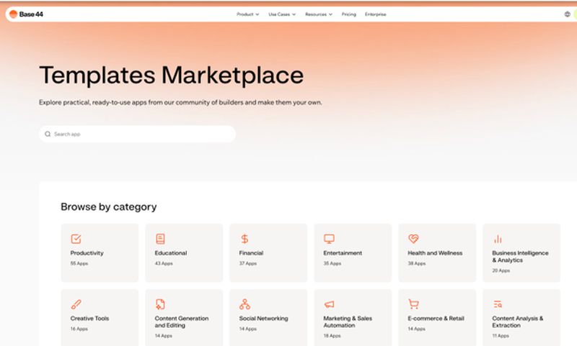Open Content Generation and Editing category
Screen dimensions: 577x346
tap(184, 317)
